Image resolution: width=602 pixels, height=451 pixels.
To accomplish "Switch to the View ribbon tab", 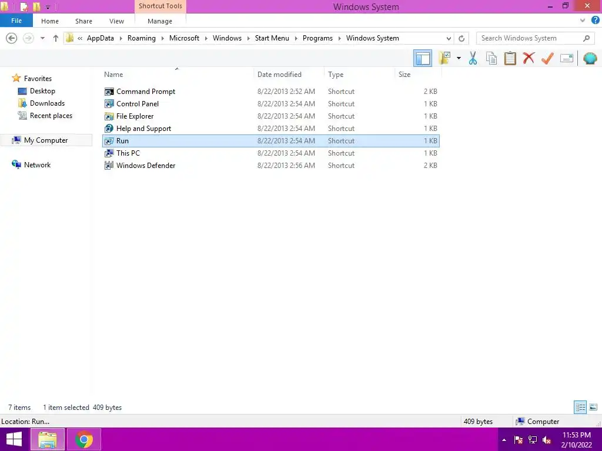I will (116, 21).
